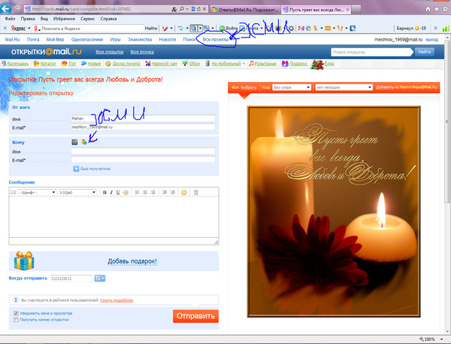Open the Каталог link

[48, 64]
